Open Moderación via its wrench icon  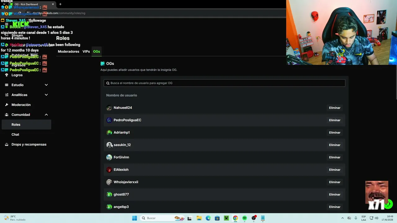[7, 105]
